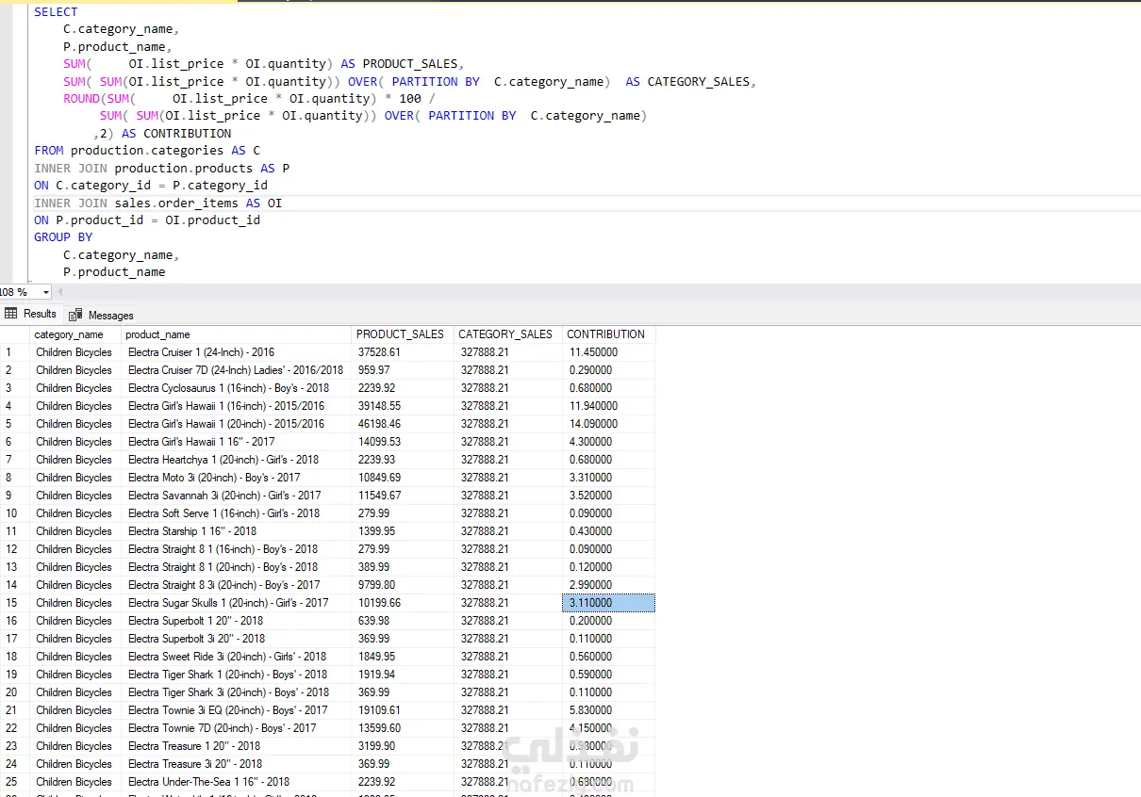Click PRODUCT_SALES value 19109.61

[402, 710]
